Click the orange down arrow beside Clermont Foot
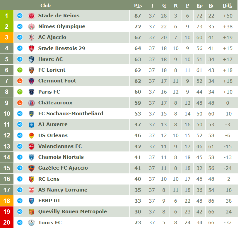The width and height of the screenshot is (241, 231). coord(20,81)
